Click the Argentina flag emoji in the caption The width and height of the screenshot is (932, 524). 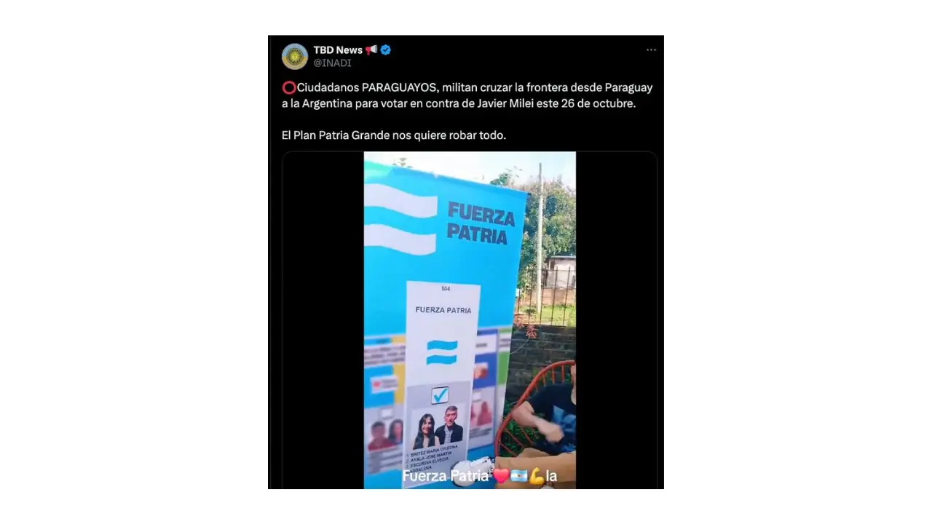point(518,477)
